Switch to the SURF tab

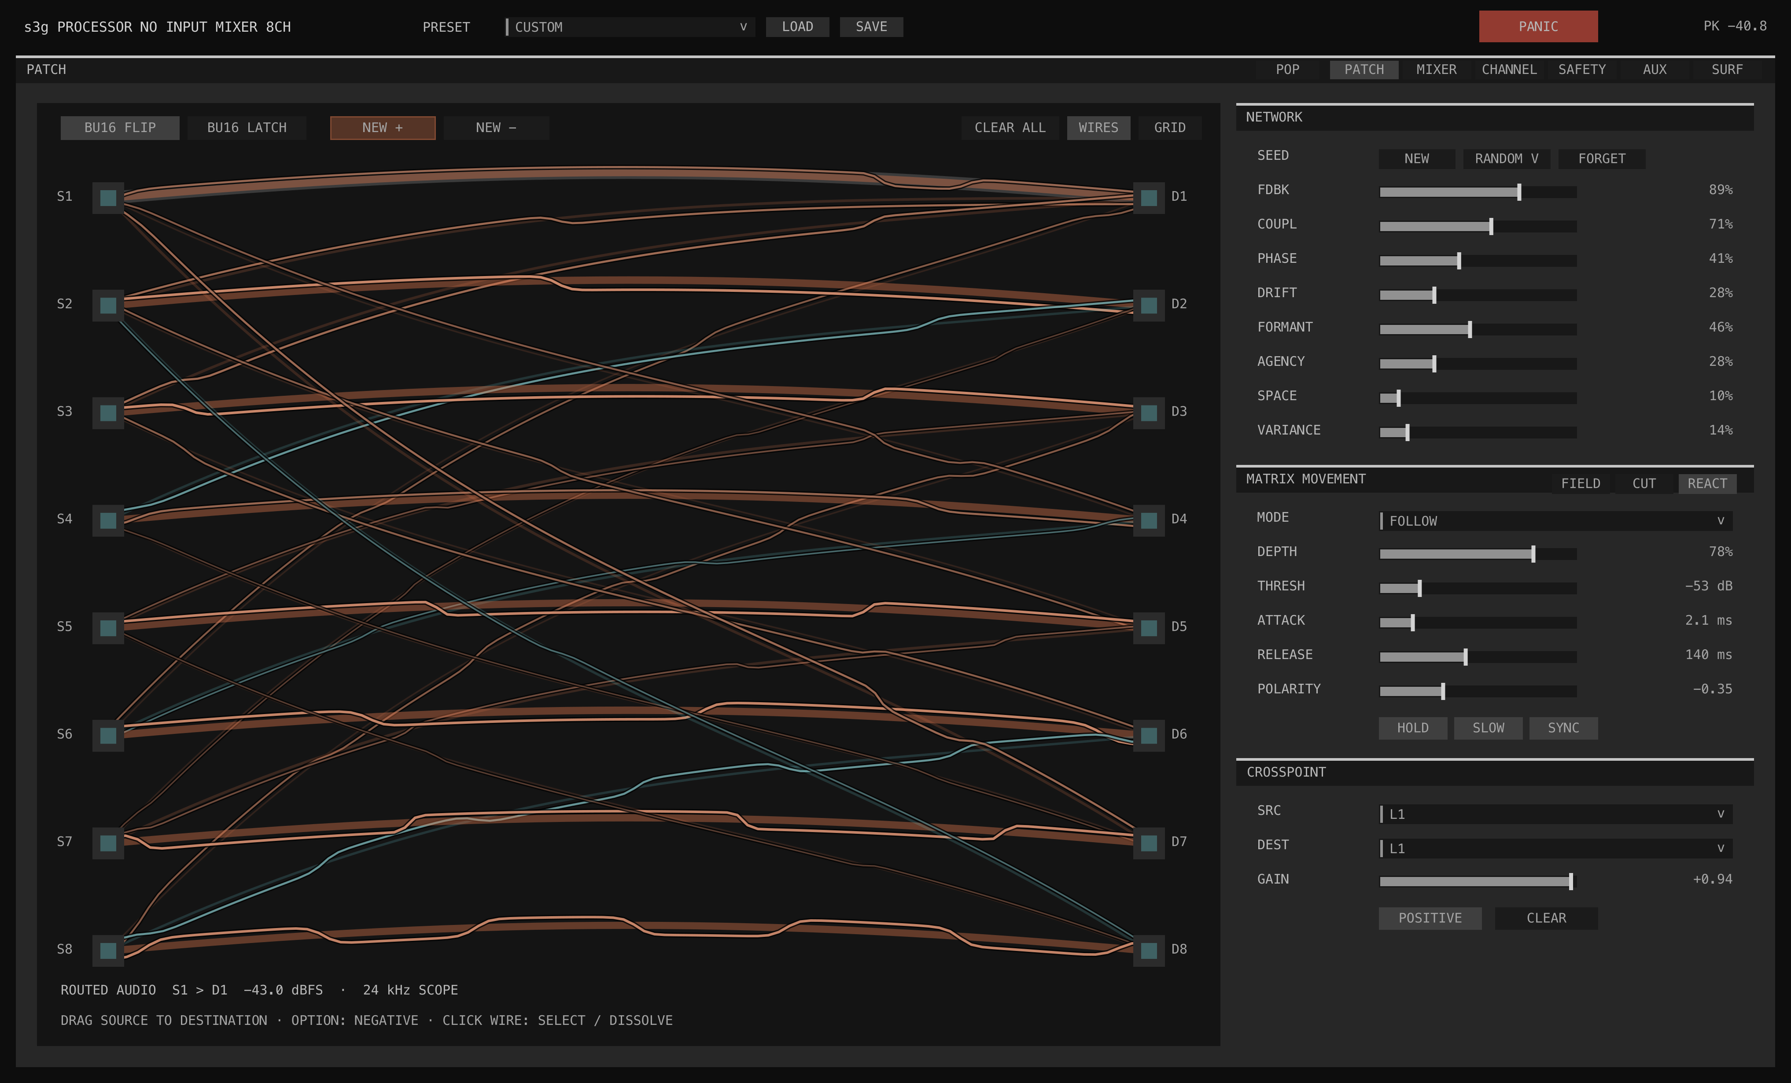tap(1727, 70)
